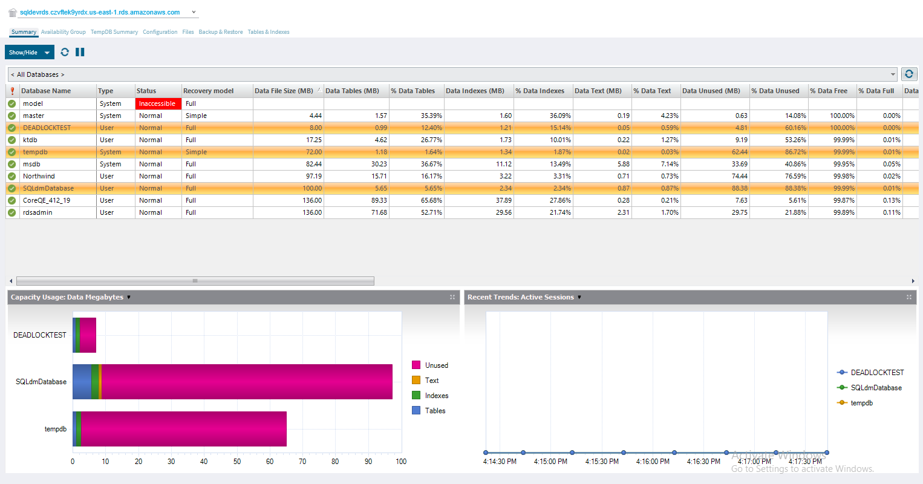Screen dimensions: 923x484
Task: Click the green check icon for rdsadmin row
Action: coord(12,212)
